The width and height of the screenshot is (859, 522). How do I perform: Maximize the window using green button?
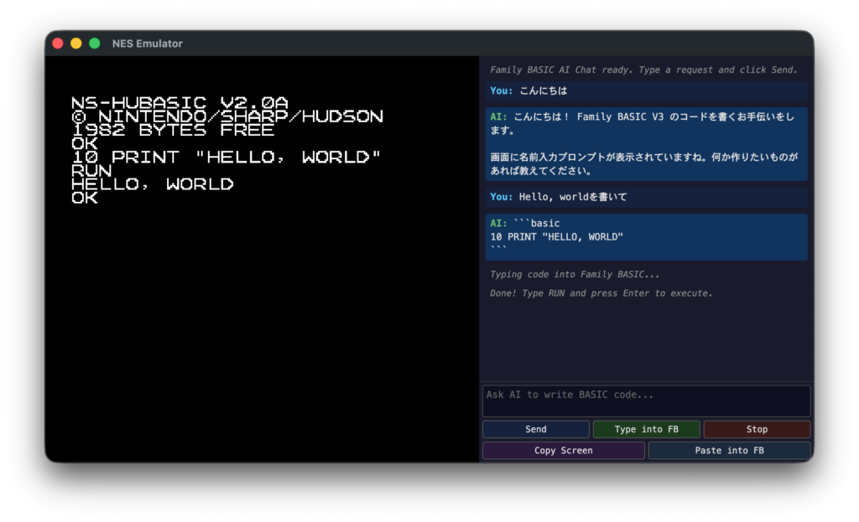(x=95, y=44)
